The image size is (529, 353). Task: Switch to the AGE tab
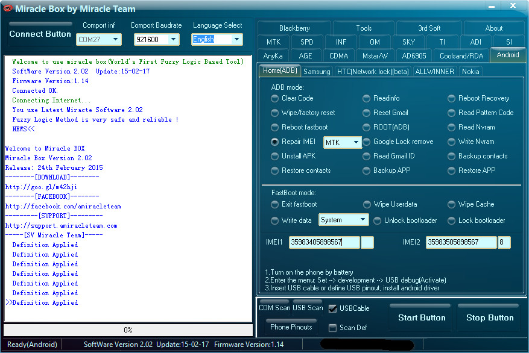(x=305, y=56)
